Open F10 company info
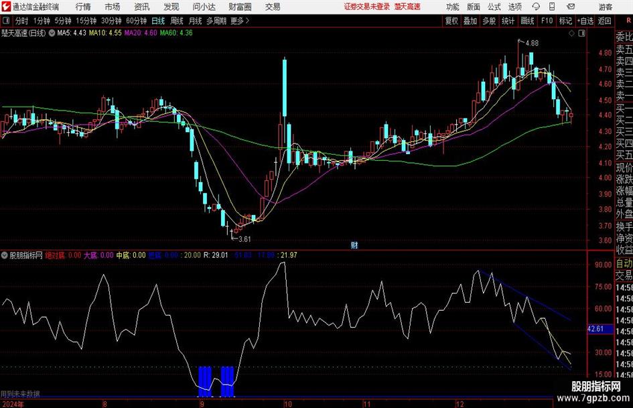 (547, 21)
